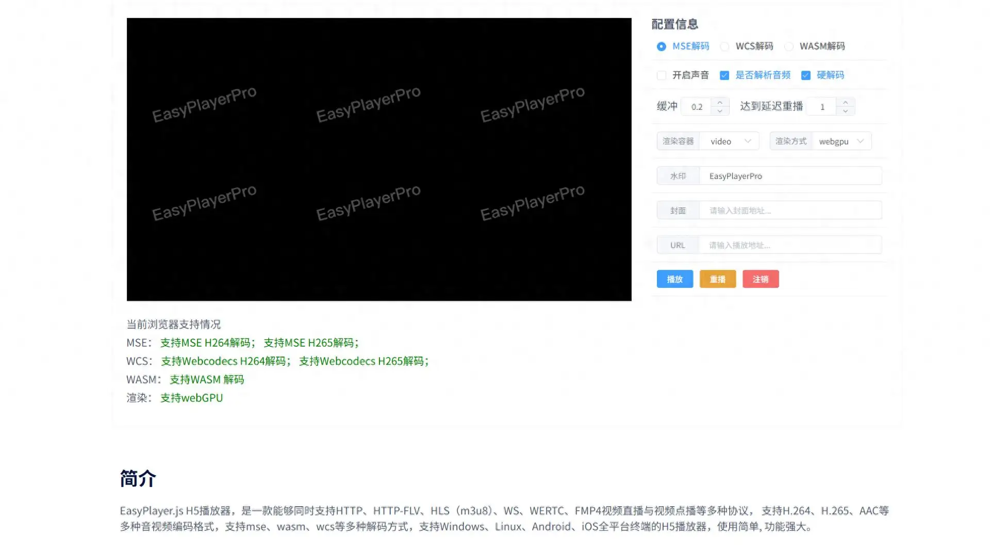Click the red 注销 button
990x550 pixels.
[761, 279]
